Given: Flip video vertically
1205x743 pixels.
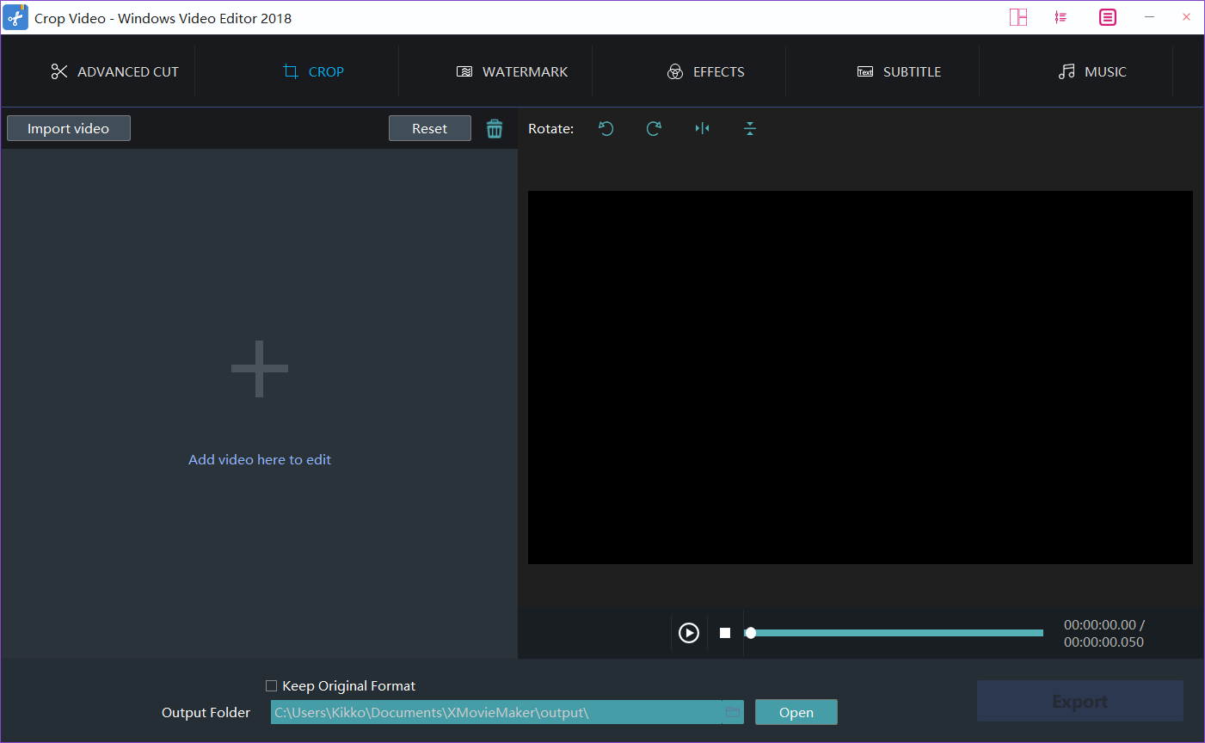Looking at the screenshot, I should click(x=750, y=128).
